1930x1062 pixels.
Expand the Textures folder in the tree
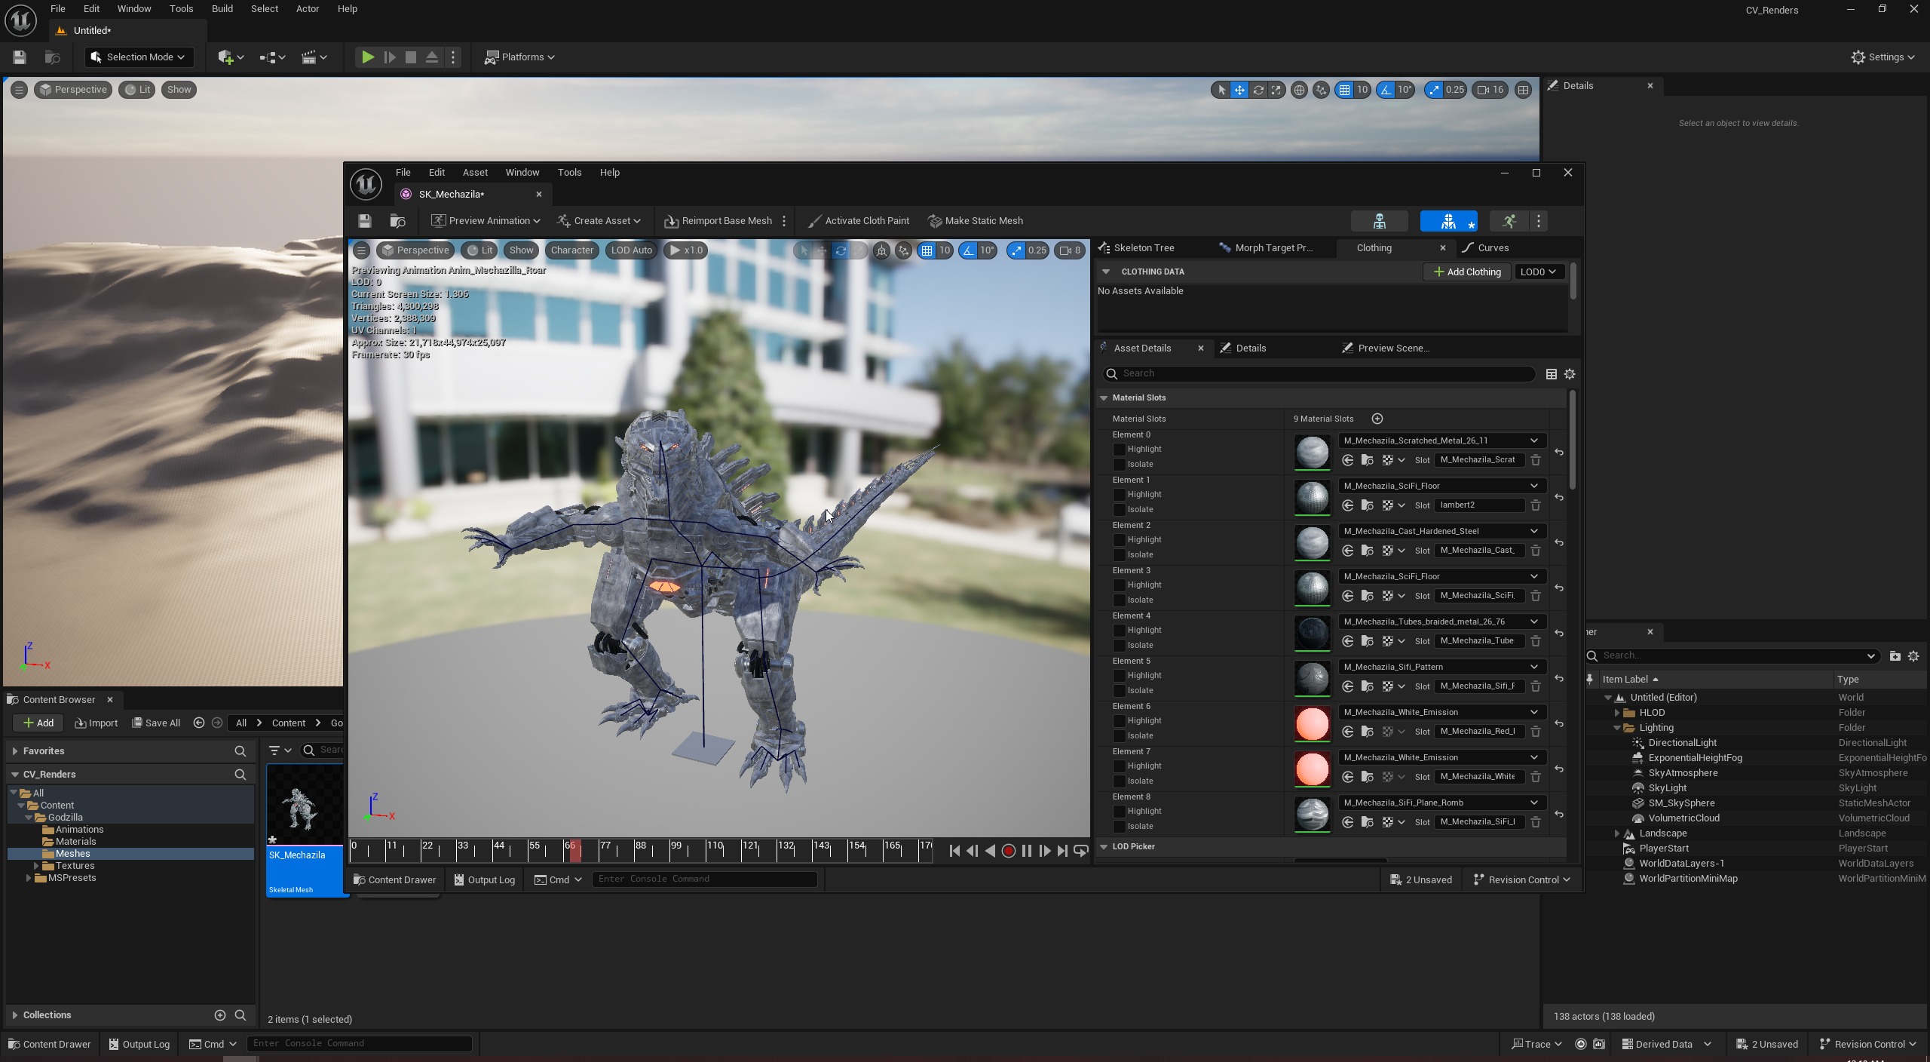(x=35, y=866)
